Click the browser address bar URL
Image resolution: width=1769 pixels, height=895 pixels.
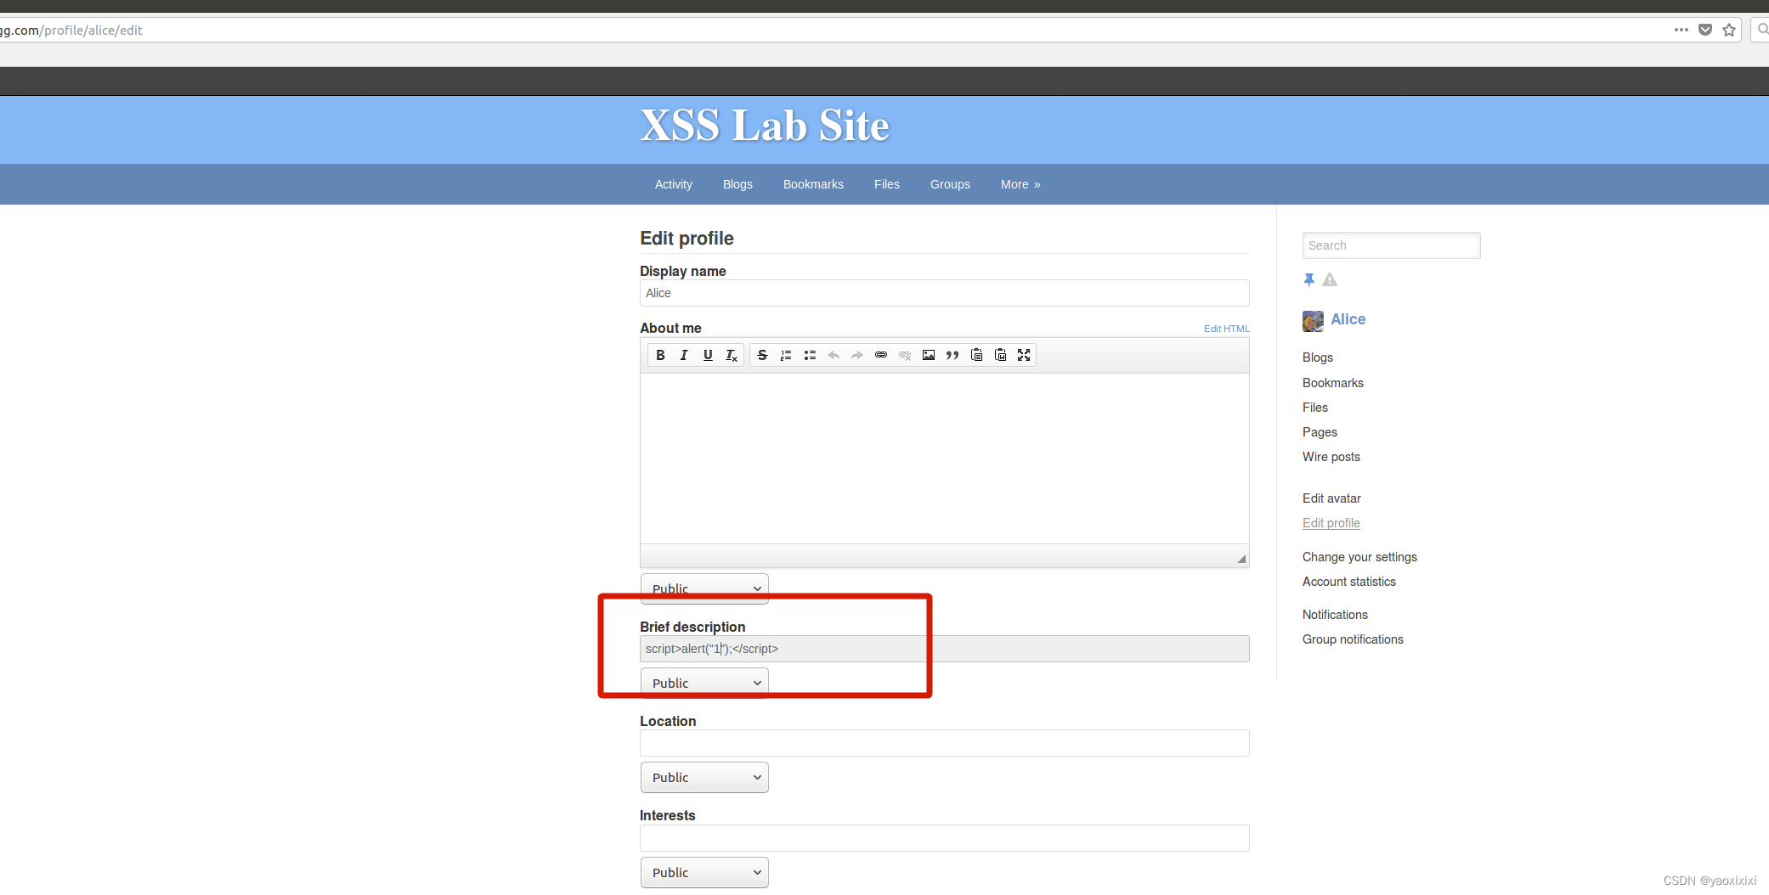click(x=72, y=30)
